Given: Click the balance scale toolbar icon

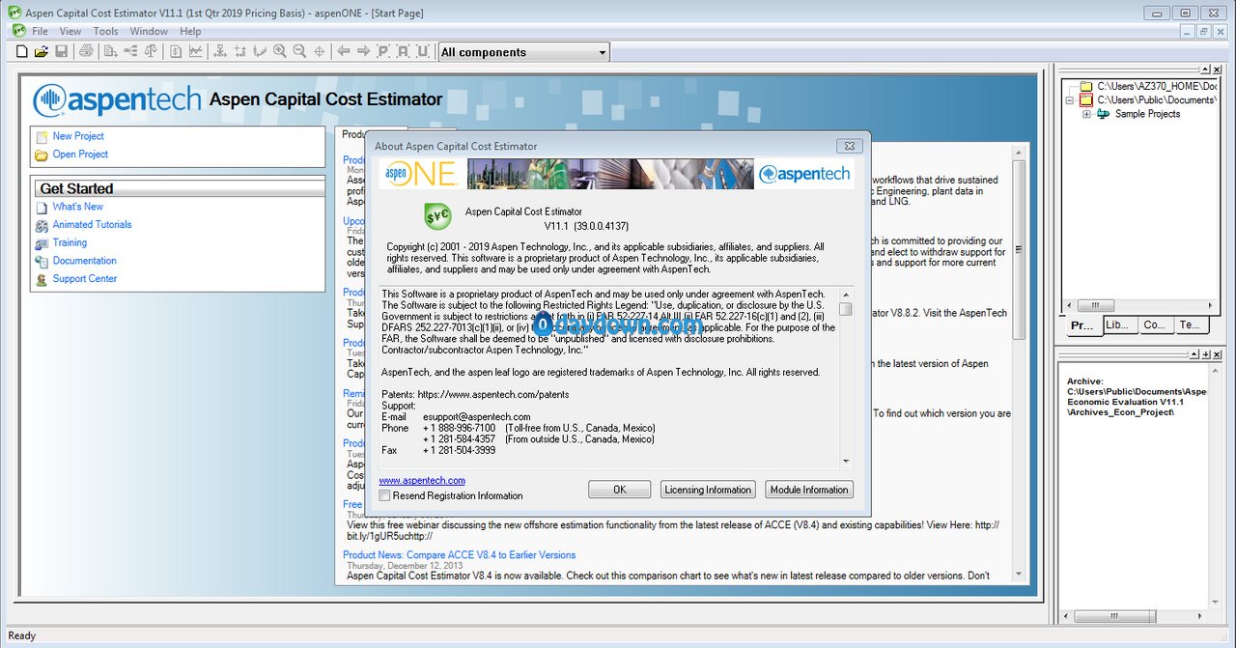Looking at the screenshot, I should tap(150, 51).
